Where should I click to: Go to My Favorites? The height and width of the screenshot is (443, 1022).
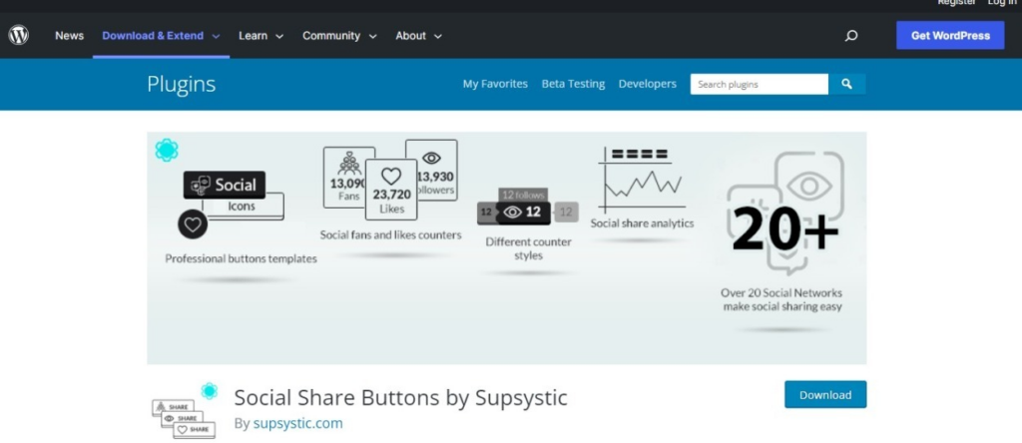[x=495, y=84]
